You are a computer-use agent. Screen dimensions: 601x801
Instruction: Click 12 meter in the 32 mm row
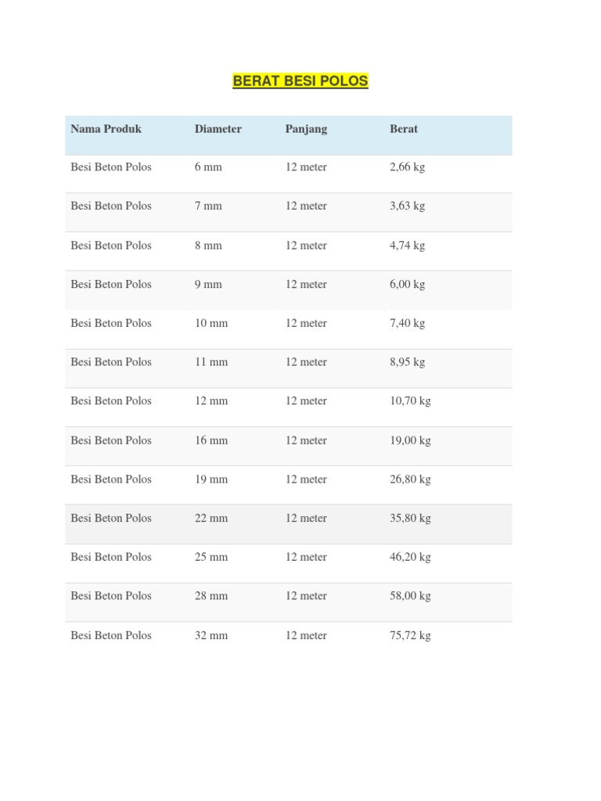[x=306, y=635]
